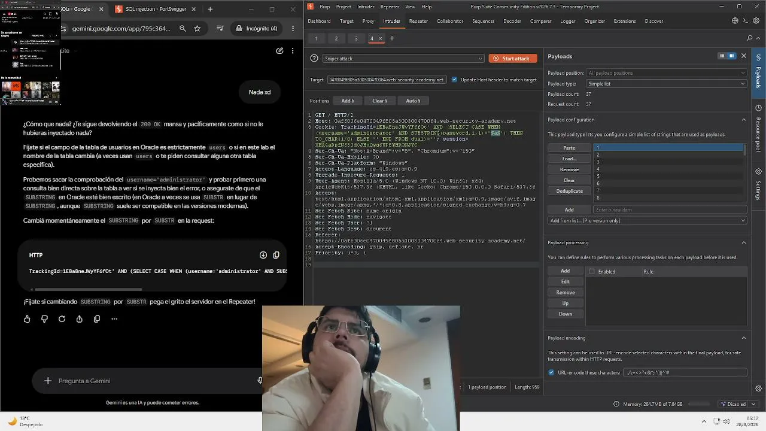Select Intruder attack tab 2
766x431 pixels.
[x=336, y=38]
